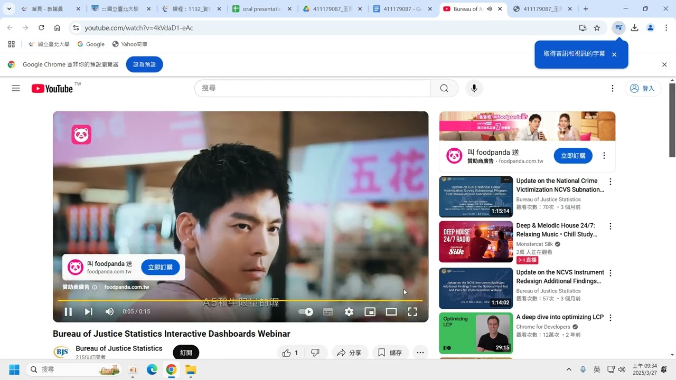Switch to 411179087 - Google Docs tab
The image size is (676, 380).
click(x=402, y=9)
